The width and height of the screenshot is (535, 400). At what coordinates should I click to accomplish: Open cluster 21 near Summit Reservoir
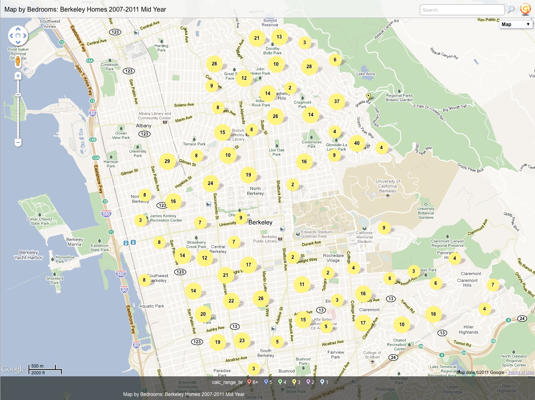pyautogui.click(x=257, y=38)
